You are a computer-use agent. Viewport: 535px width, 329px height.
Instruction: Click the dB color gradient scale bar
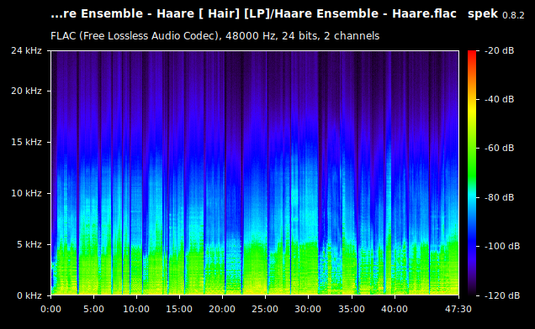coord(472,173)
